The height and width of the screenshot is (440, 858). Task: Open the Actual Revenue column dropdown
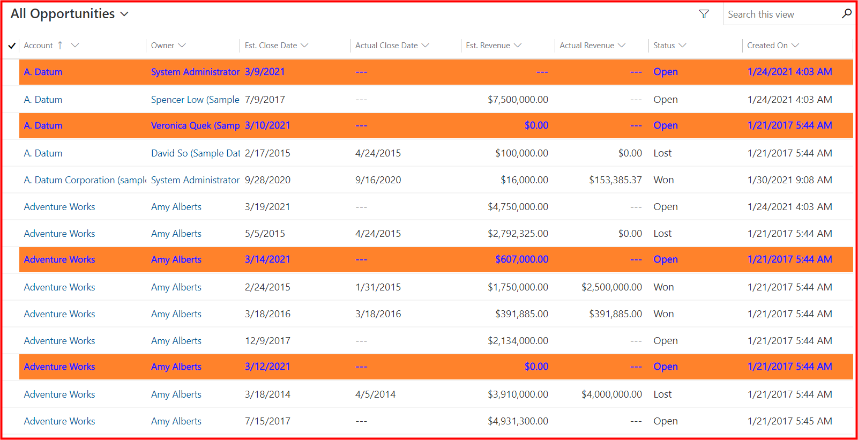[622, 46]
